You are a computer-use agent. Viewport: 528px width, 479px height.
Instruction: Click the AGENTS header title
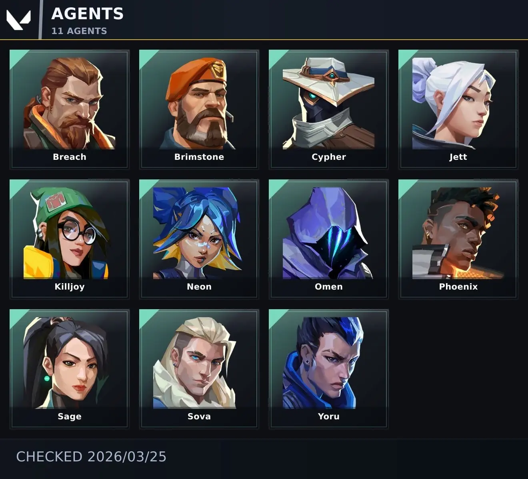pos(88,14)
